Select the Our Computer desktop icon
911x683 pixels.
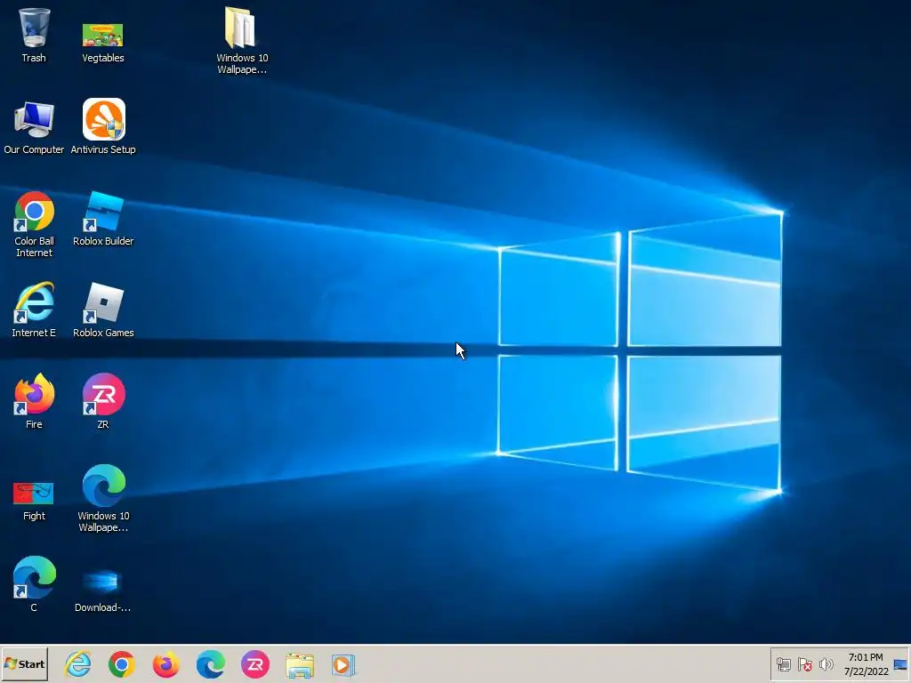pyautogui.click(x=34, y=128)
